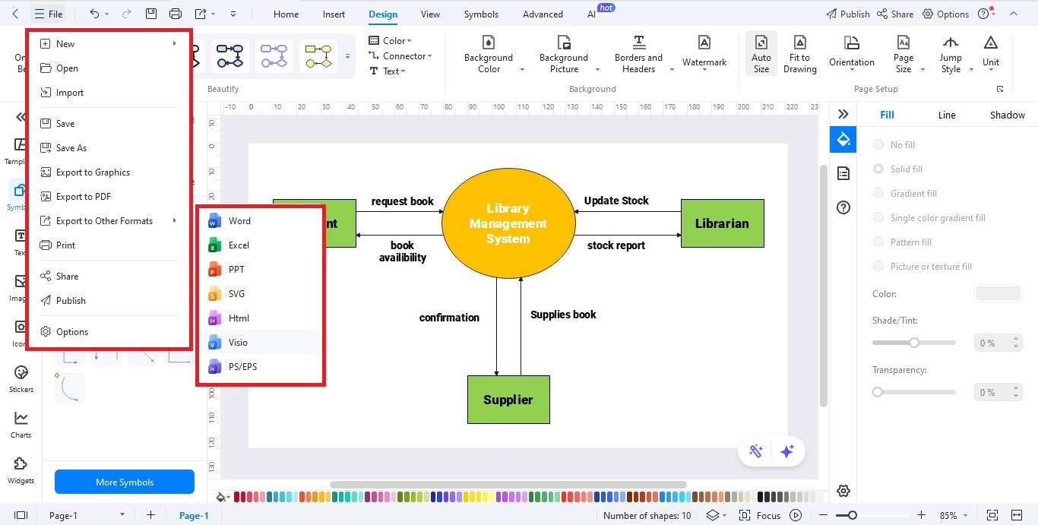
Task: Click the magic wand button on canvas
Action: [756, 451]
